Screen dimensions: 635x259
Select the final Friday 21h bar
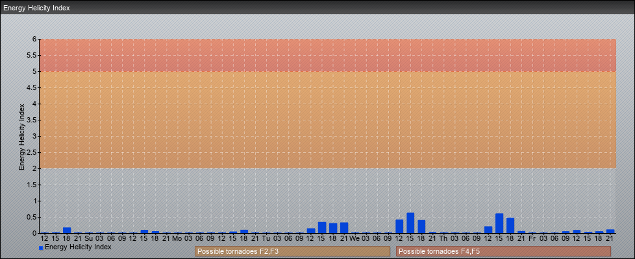610,232
